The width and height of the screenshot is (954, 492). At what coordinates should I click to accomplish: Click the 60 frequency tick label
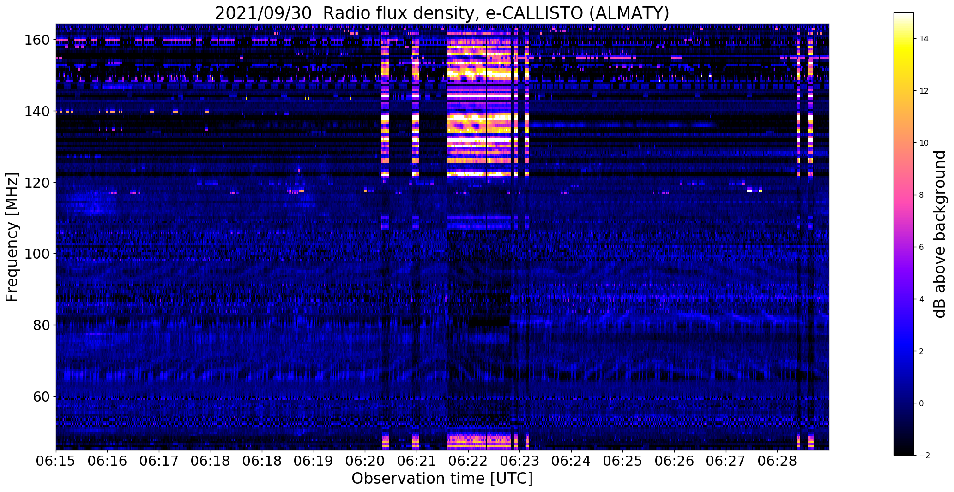tap(42, 396)
